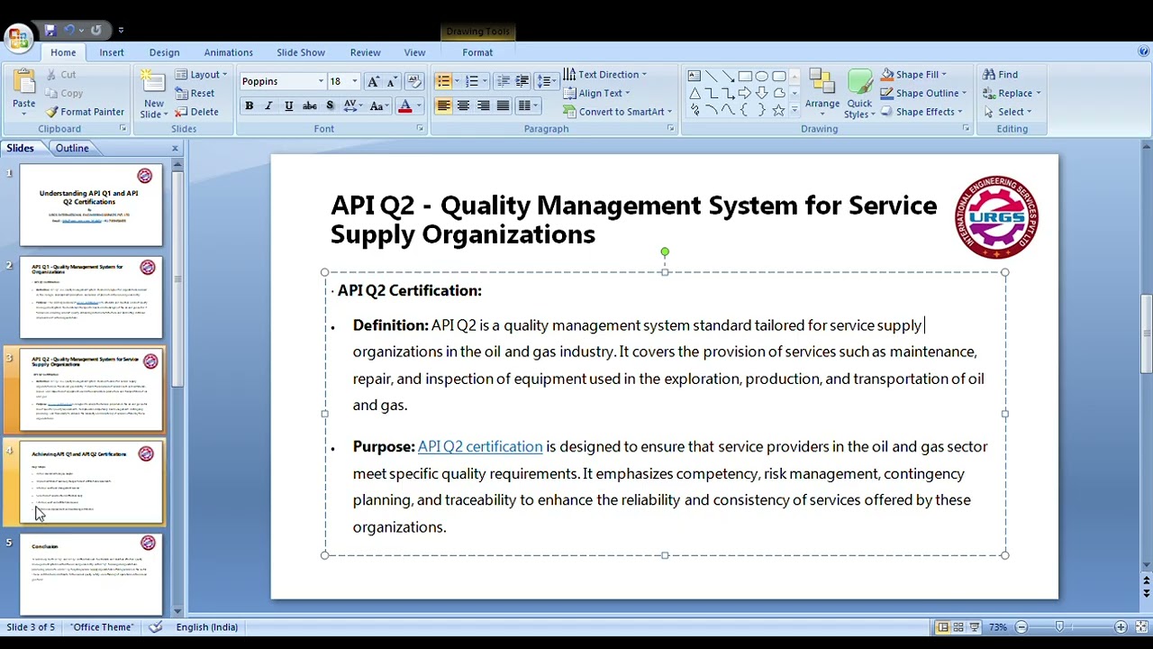This screenshot has height=649, width=1153.
Task: Increase list indent level
Action: click(522, 81)
